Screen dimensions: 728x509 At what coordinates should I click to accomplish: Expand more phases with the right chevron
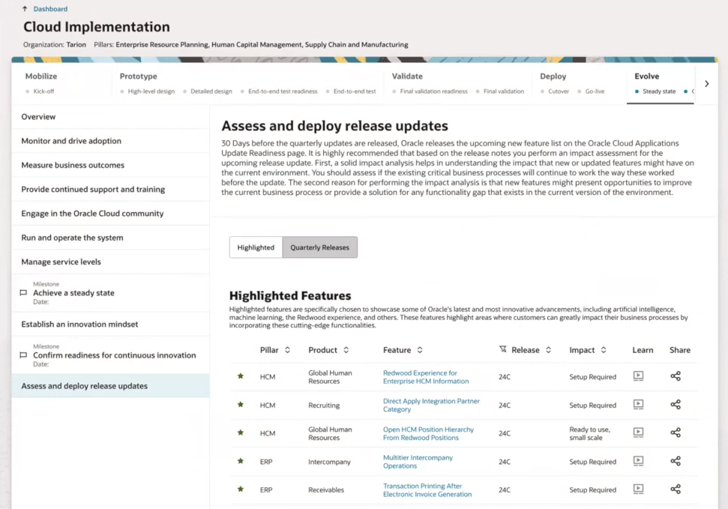point(706,83)
